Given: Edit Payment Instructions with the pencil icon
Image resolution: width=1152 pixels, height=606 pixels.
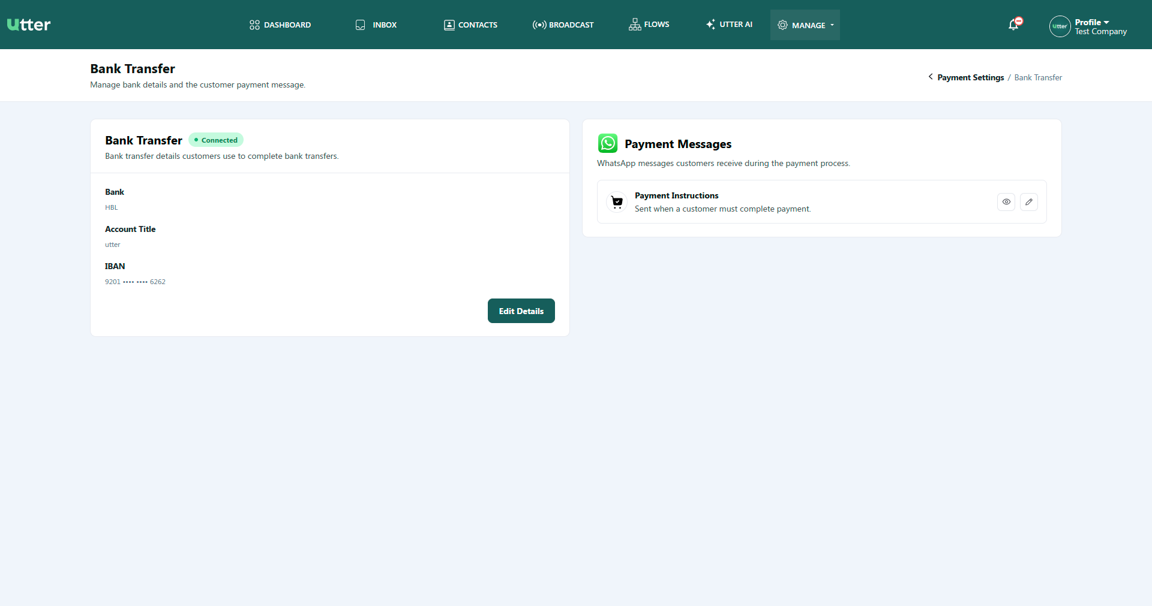Looking at the screenshot, I should 1029,202.
